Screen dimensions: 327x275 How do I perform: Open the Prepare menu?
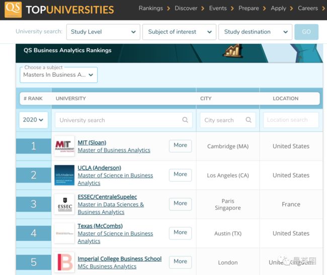(249, 9)
